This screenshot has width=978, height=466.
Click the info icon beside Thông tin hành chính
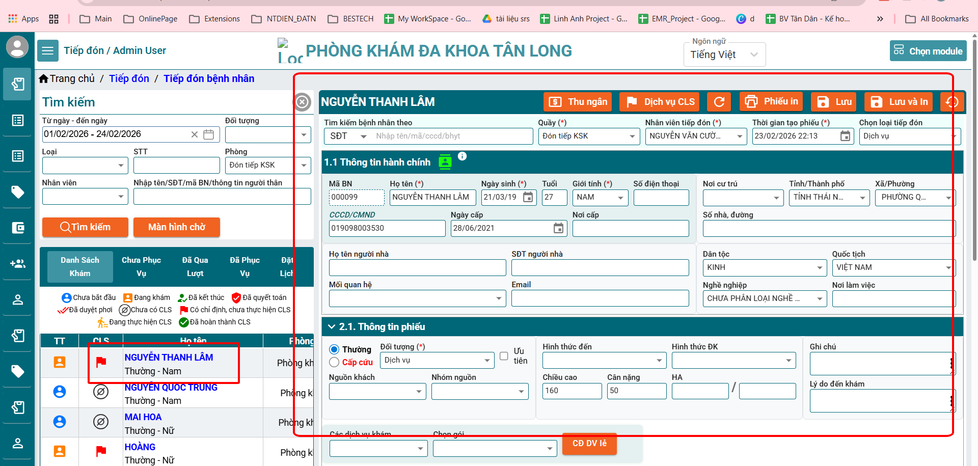point(462,156)
